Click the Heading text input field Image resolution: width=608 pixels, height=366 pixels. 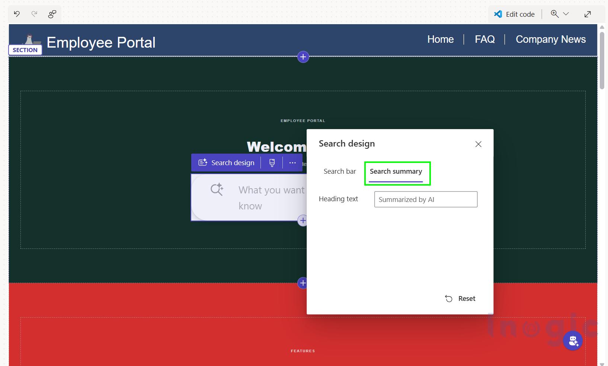coord(426,199)
